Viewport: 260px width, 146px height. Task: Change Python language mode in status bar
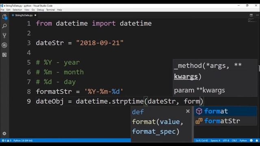coord(243,141)
